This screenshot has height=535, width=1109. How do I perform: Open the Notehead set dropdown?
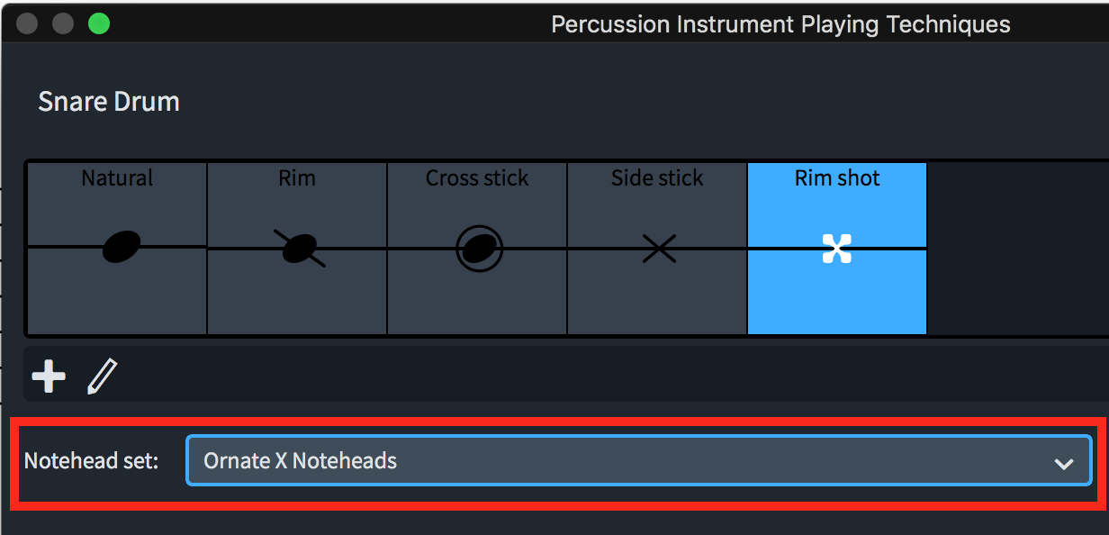pyautogui.click(x=637, y=461)
